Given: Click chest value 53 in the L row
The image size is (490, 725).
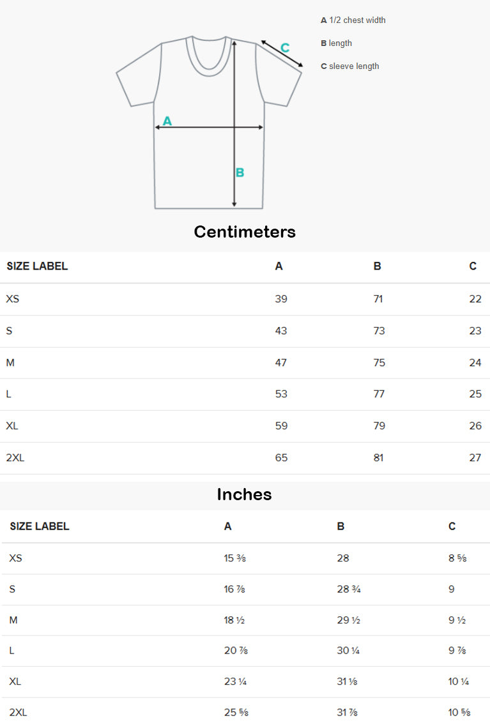Looking at the screenshot, I should 281,394.
